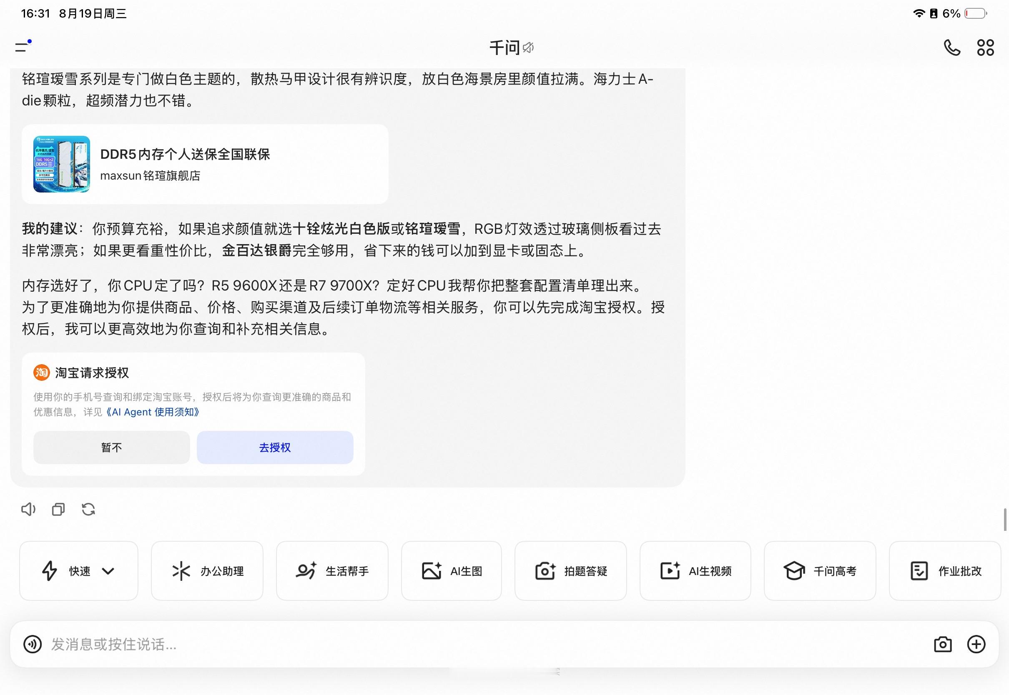Viewport: 1009px width, 695px height.
Task: Tap the 千问 title in the header
Action: [x=505, y=47]
